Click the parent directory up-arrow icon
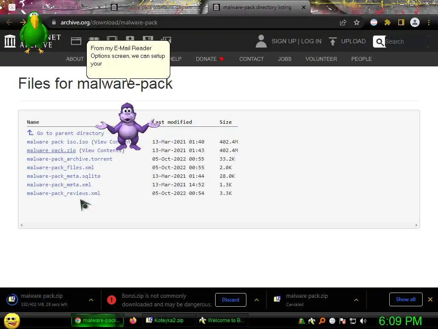This screenshot has width=438, height=329. 30,133
